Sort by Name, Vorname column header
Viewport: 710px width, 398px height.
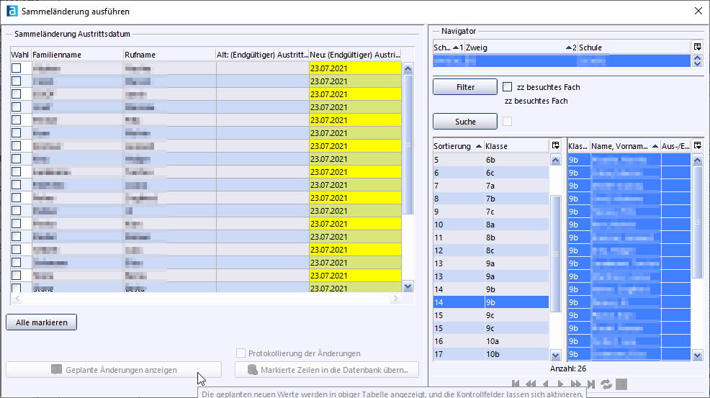click(x=619, y=146)
